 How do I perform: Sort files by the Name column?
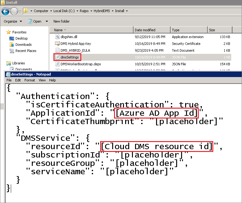[x=91, y=30]
